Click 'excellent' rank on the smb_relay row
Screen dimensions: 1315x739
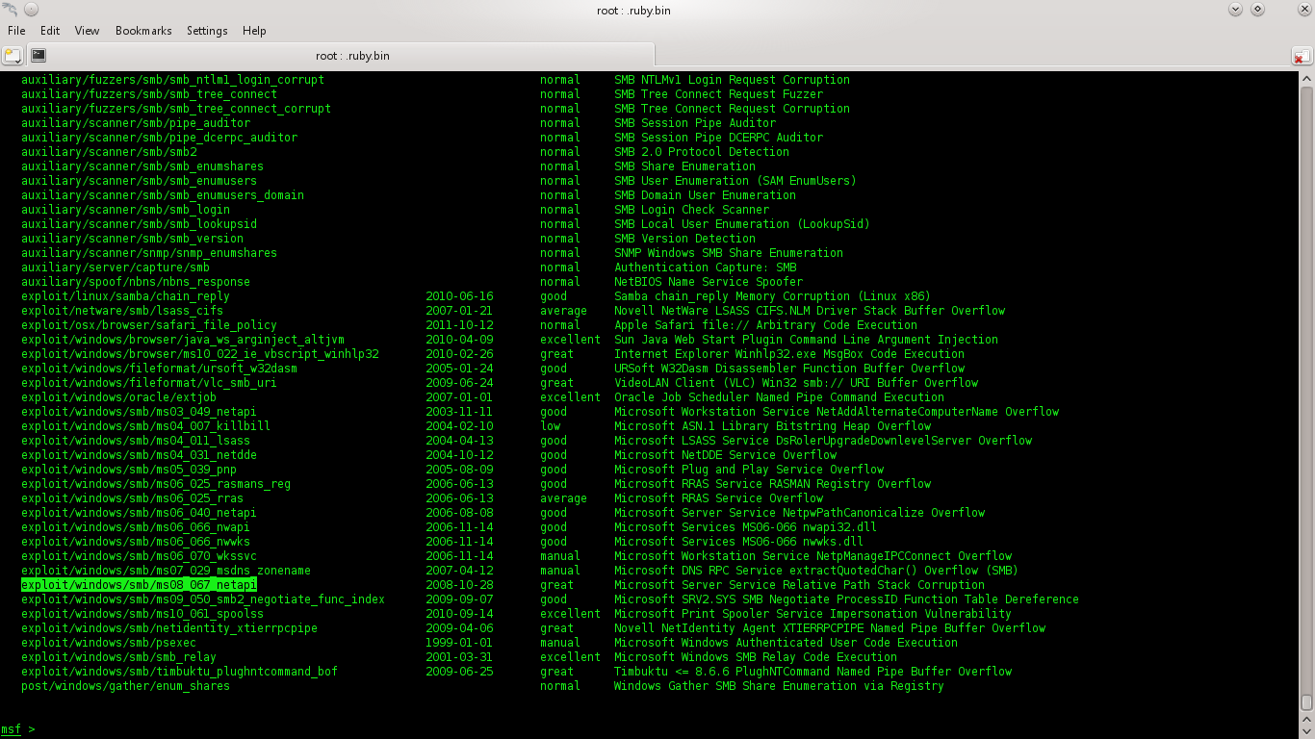571,657
